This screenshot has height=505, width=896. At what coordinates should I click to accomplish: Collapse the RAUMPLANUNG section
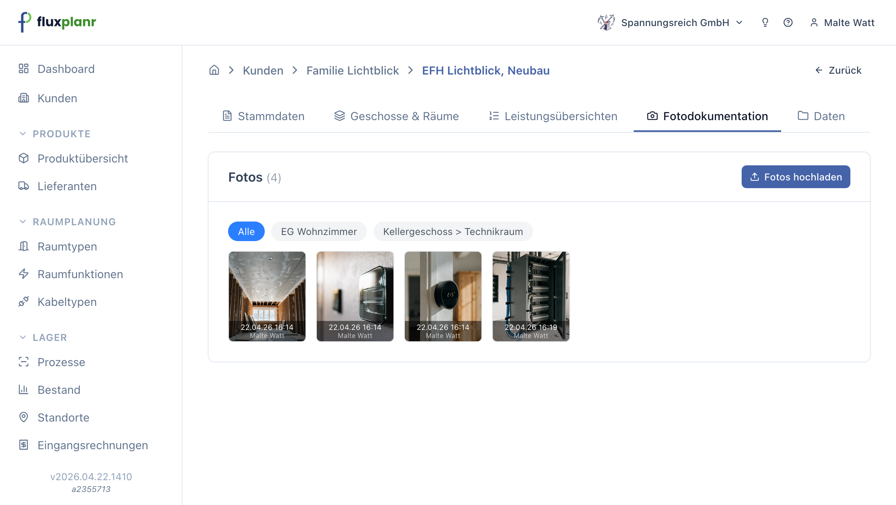pos(68,222)
